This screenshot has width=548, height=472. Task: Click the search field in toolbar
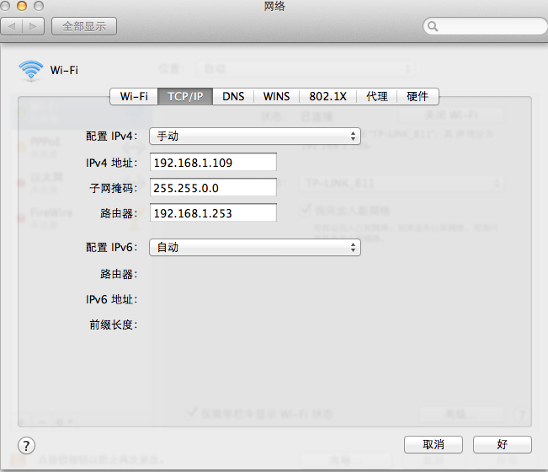point(485,26)
